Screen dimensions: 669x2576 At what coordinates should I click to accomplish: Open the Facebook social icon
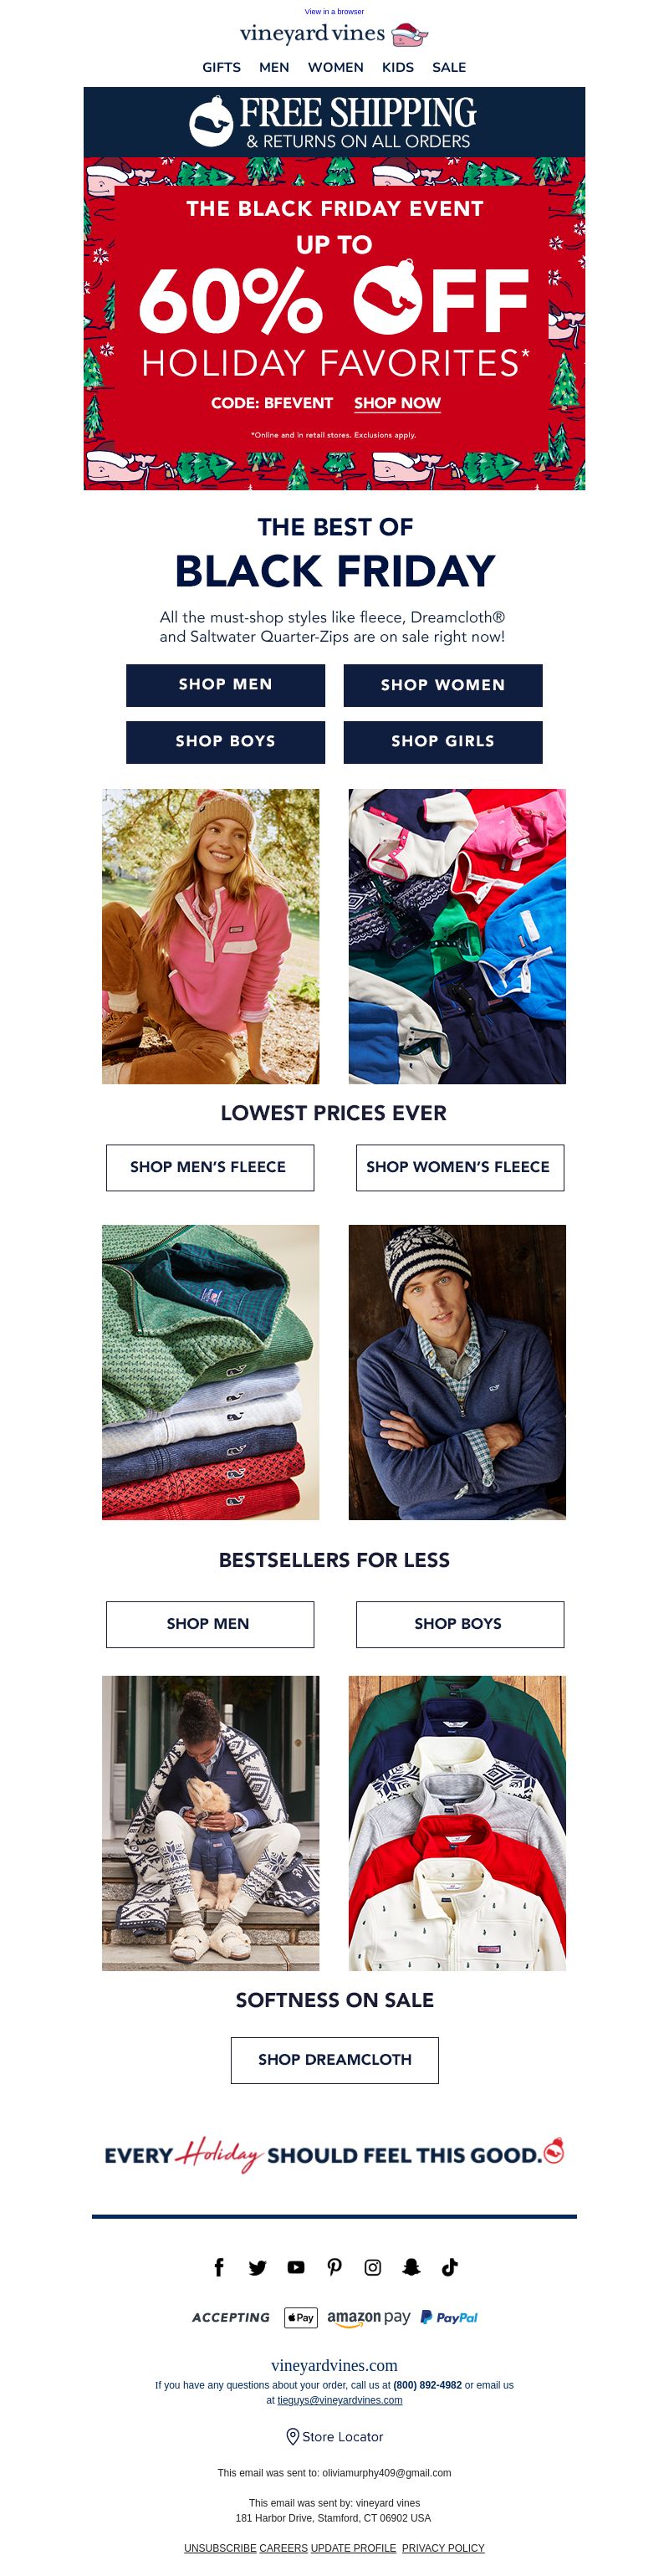(219, 2267)
